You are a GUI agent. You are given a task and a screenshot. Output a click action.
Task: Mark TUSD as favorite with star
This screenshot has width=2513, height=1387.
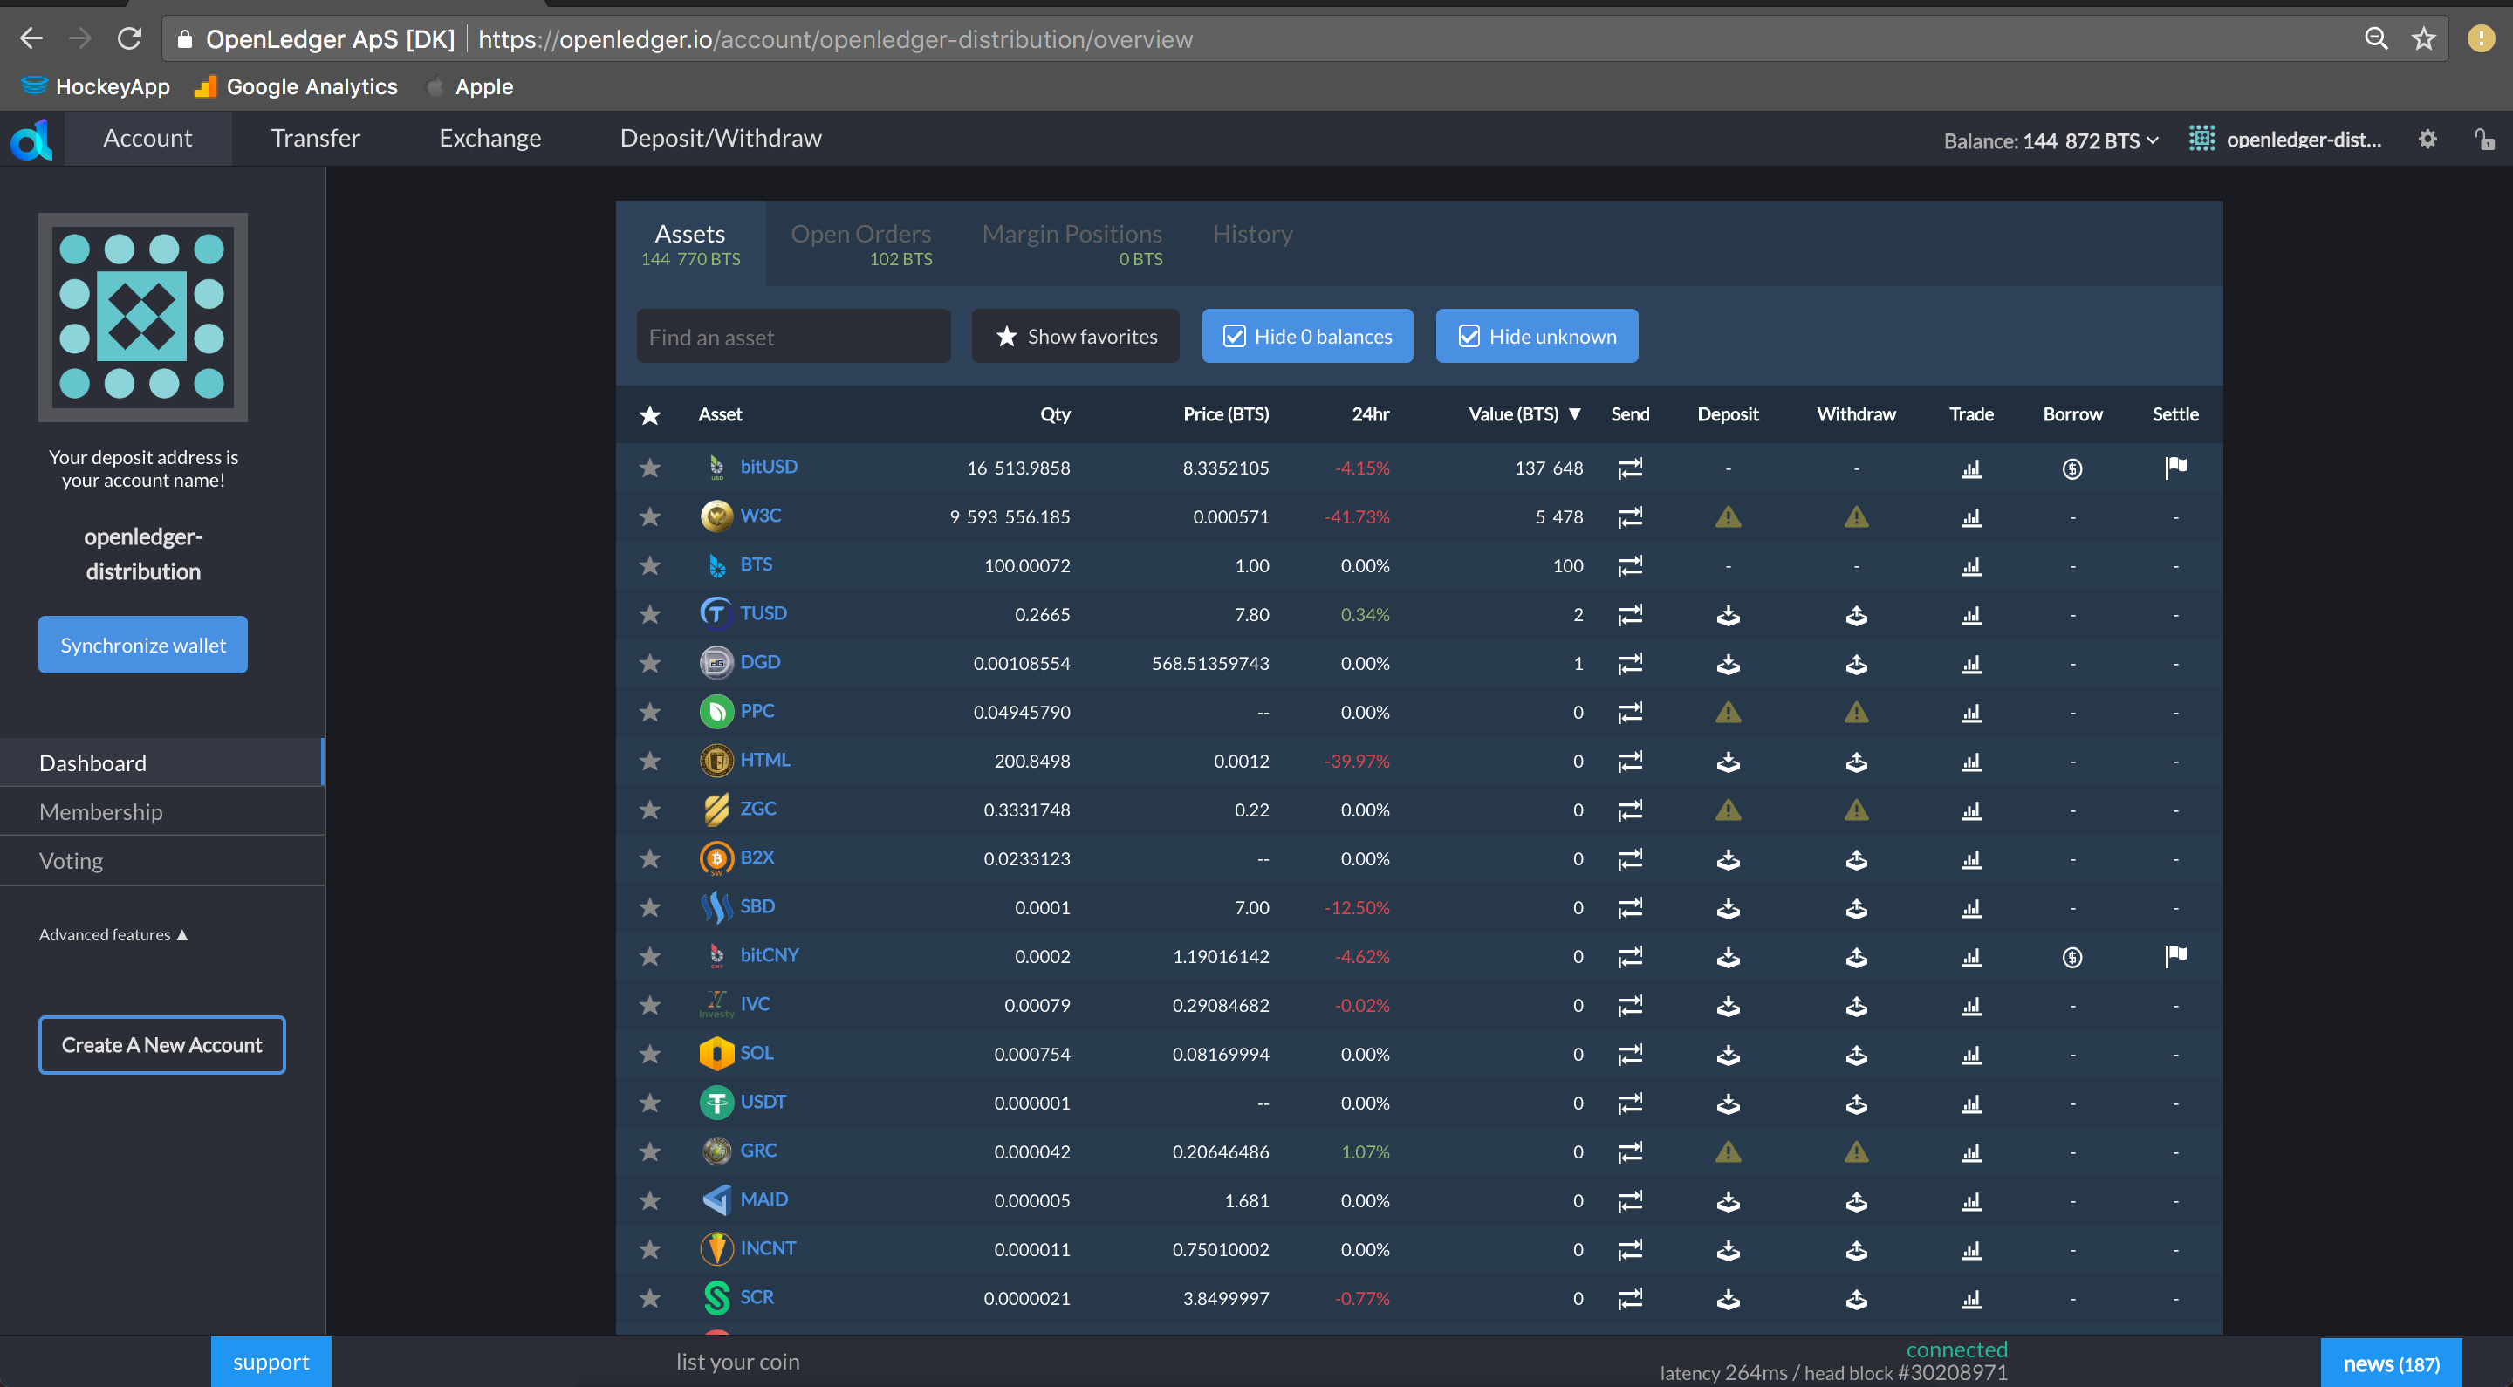coord(650,614)
